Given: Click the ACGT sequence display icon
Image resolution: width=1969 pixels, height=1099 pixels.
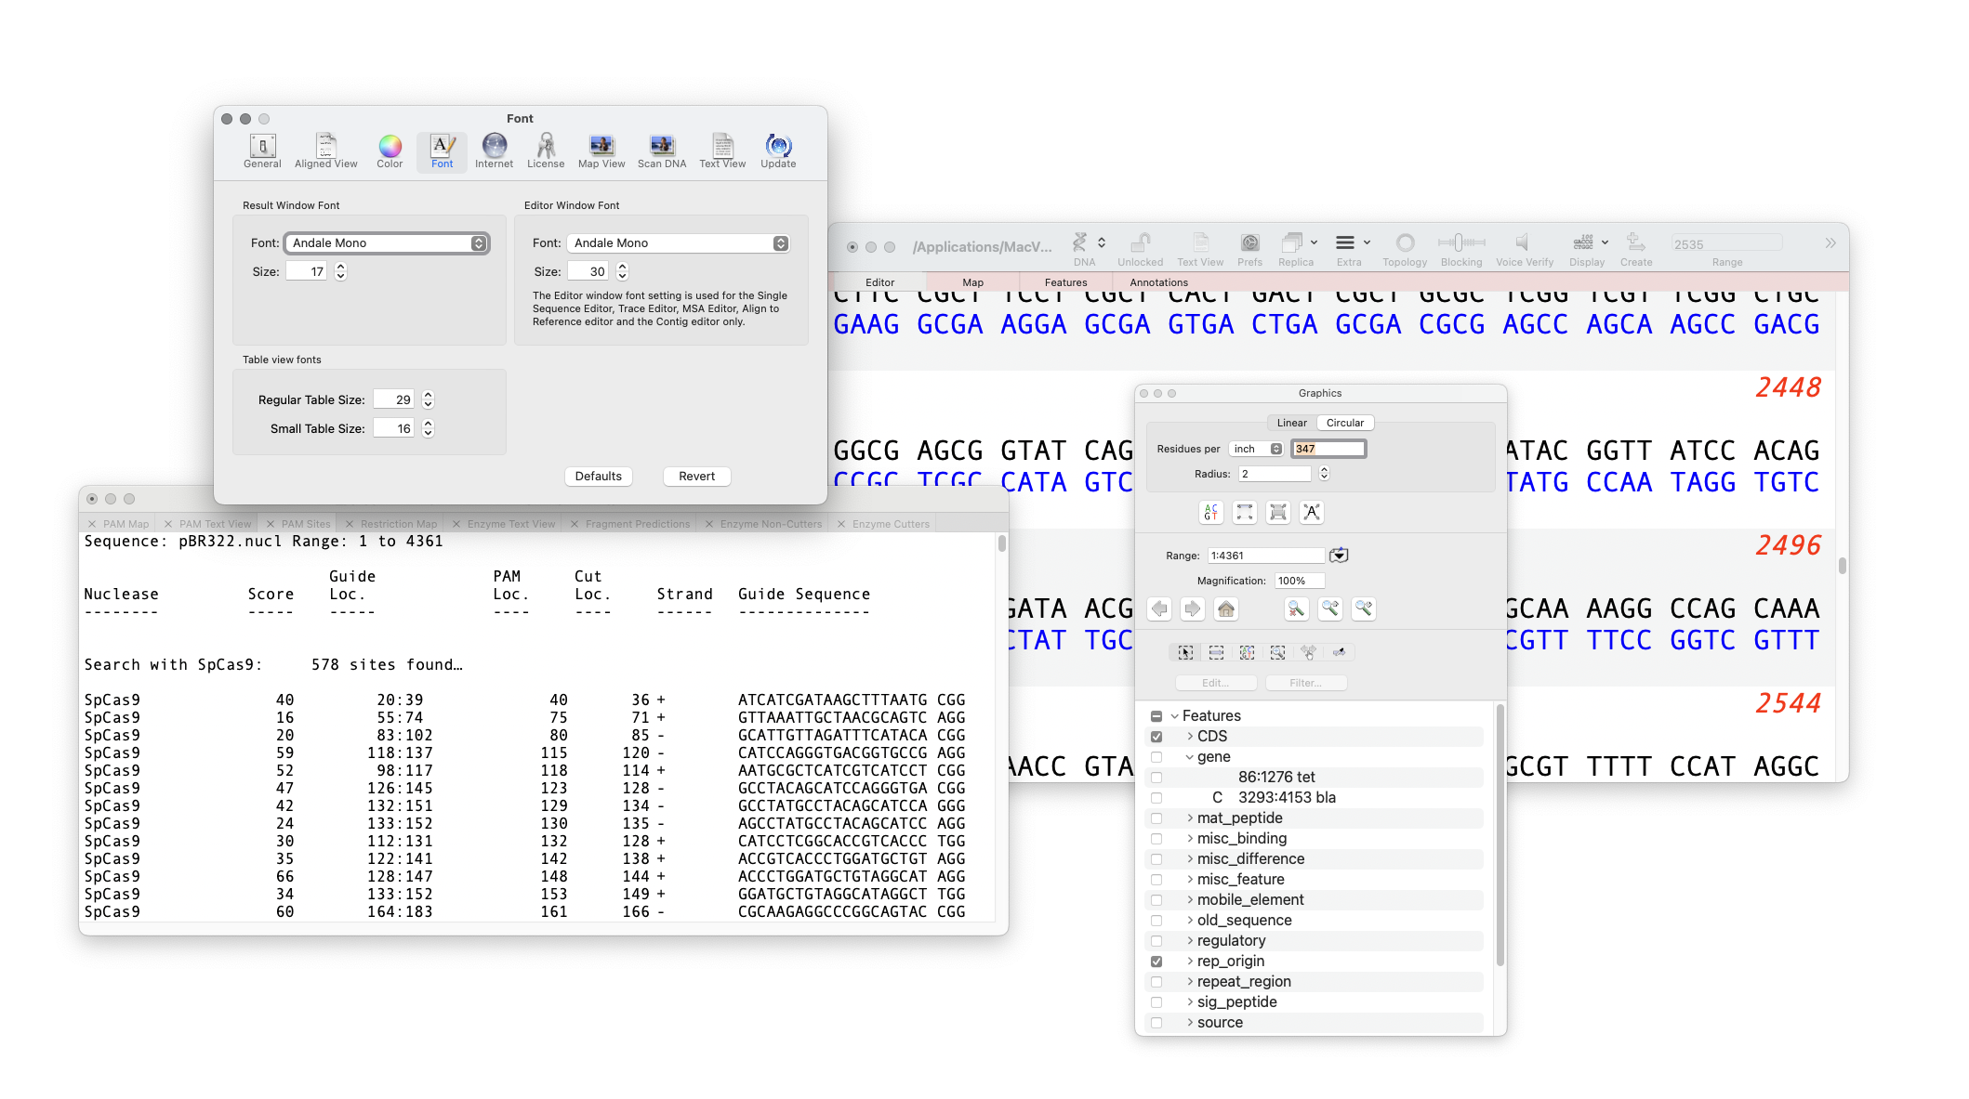Looking at the screenshot, I should 1210,512.
